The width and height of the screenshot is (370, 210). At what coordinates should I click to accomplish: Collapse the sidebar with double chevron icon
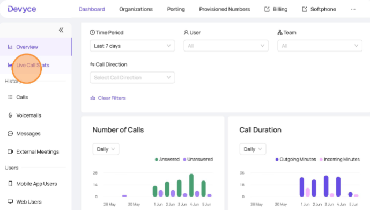click(x=61, y=30)
